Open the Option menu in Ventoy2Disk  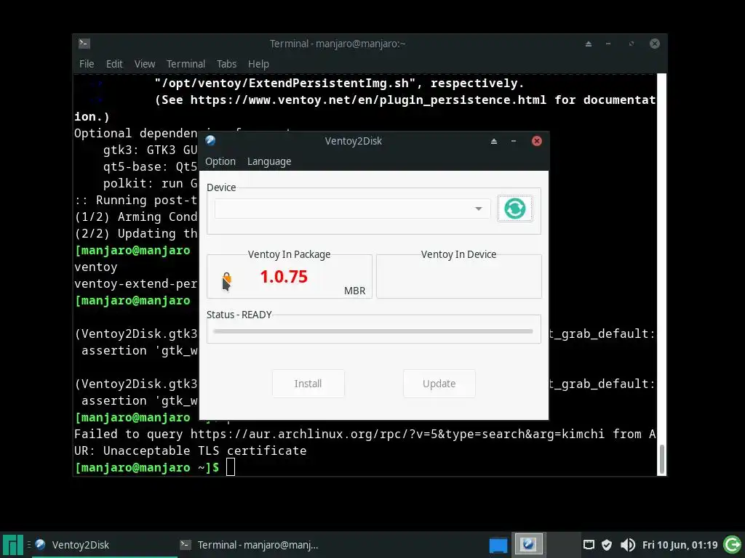[220, 161]
